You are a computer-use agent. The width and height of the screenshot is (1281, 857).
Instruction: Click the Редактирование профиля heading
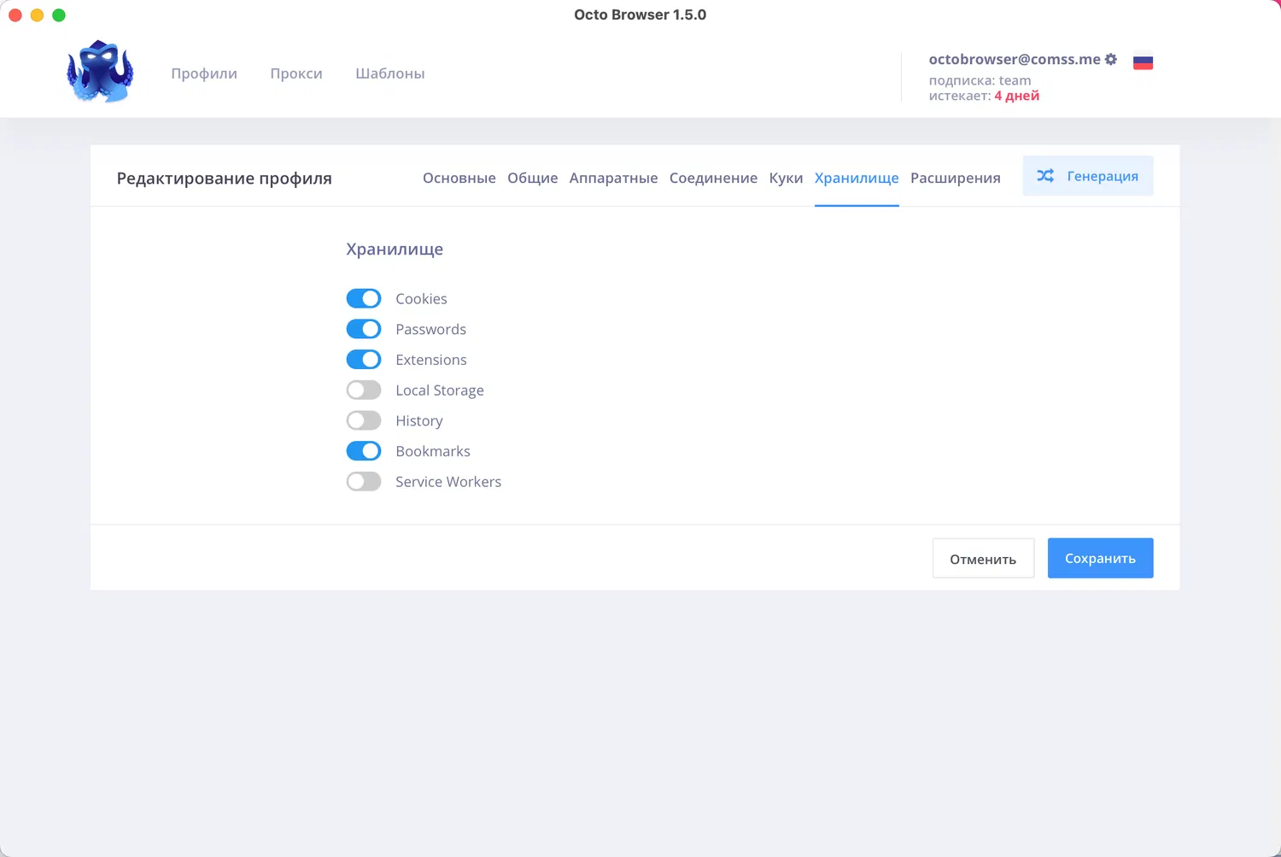(x=225, y=179)
